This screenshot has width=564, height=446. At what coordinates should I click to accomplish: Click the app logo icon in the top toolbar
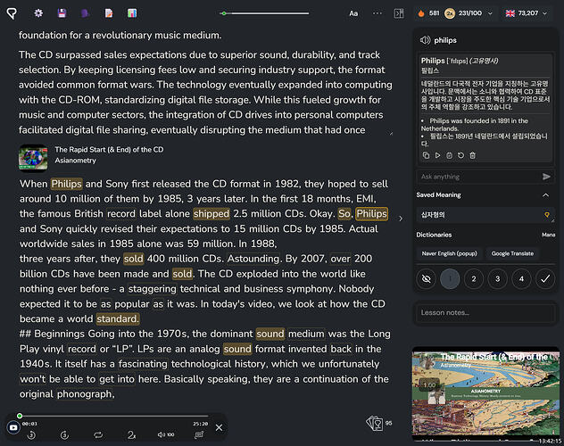click(x=12, y=13)
